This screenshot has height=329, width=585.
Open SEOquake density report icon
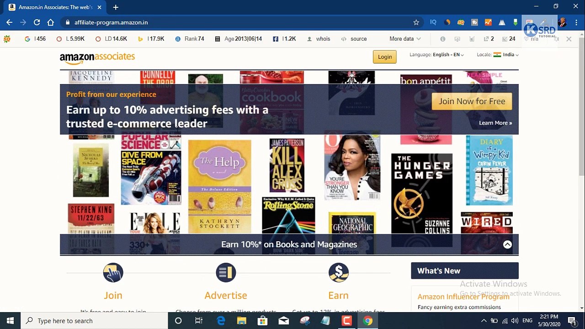tap(472, 39)
